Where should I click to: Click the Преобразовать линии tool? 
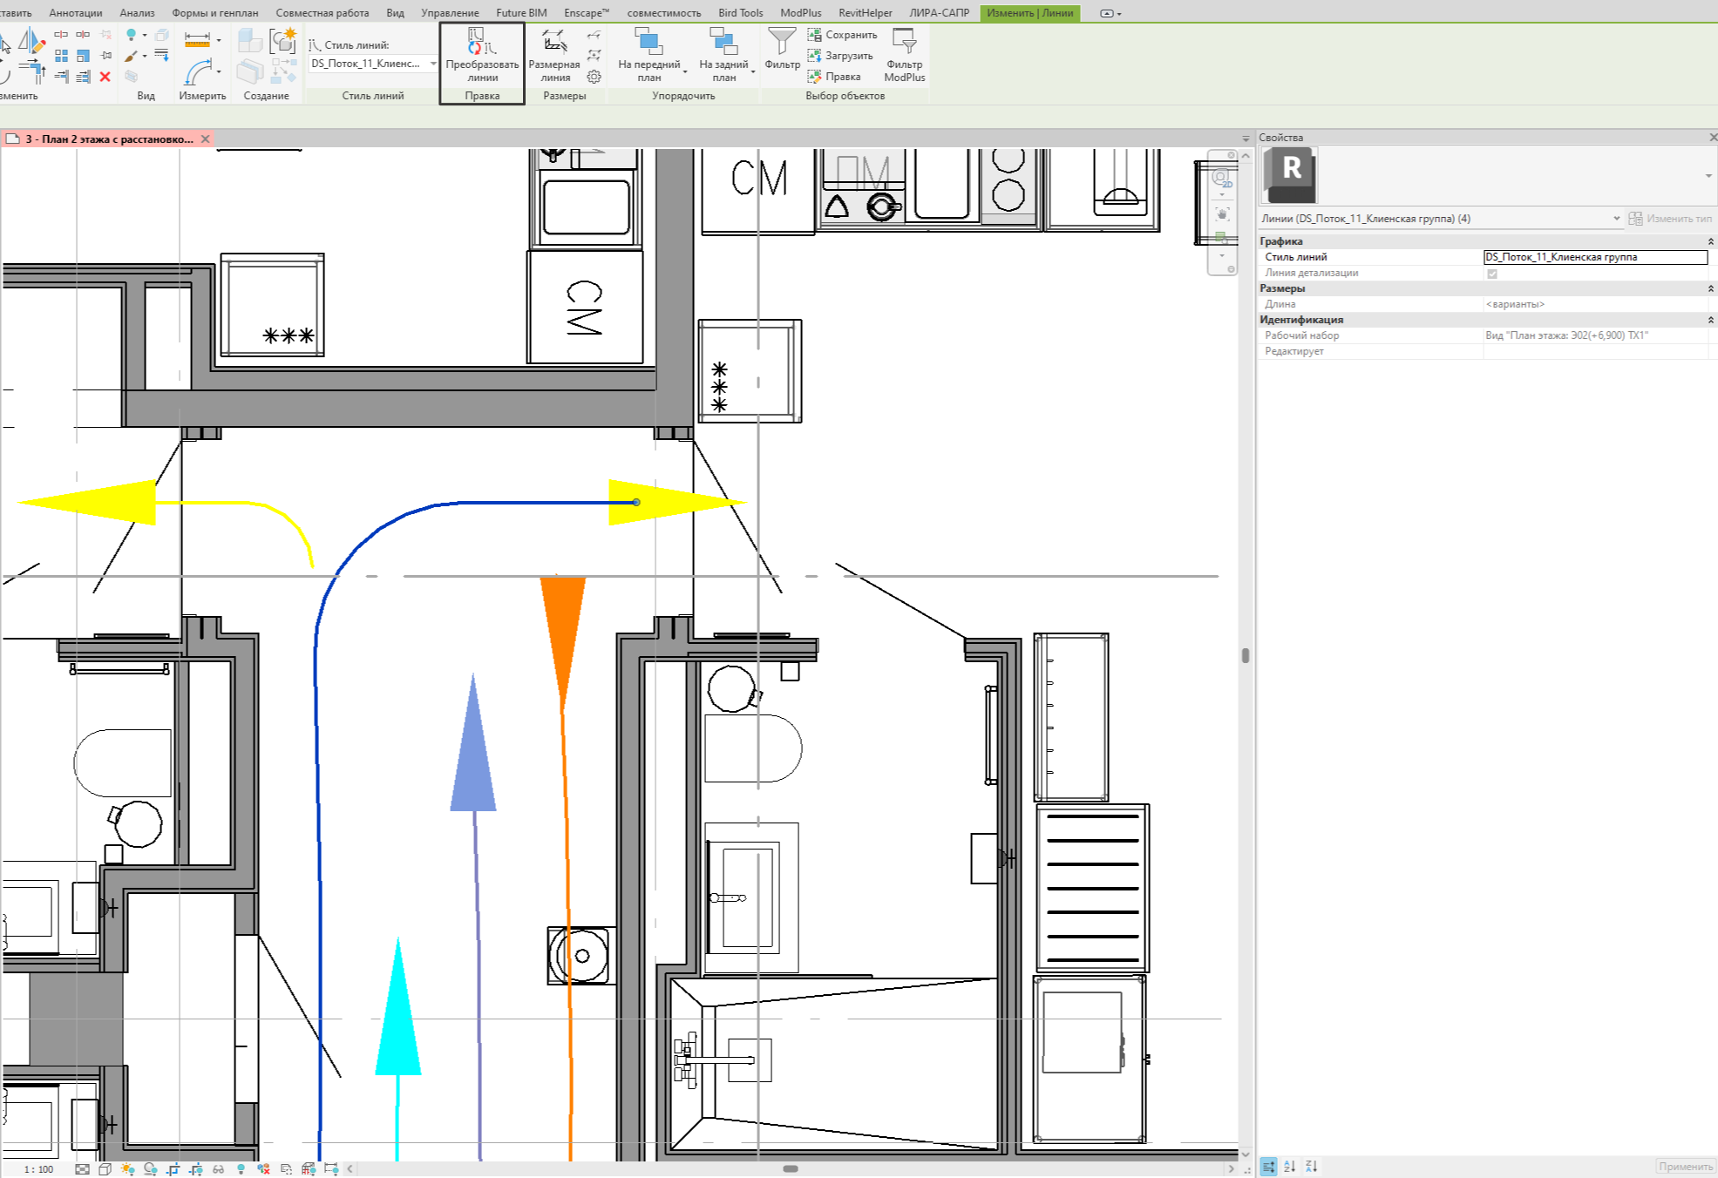coord(481,56)
